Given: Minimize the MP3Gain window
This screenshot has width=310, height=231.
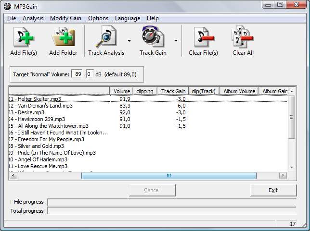Looking at the screenshot, I should [268, 5].
